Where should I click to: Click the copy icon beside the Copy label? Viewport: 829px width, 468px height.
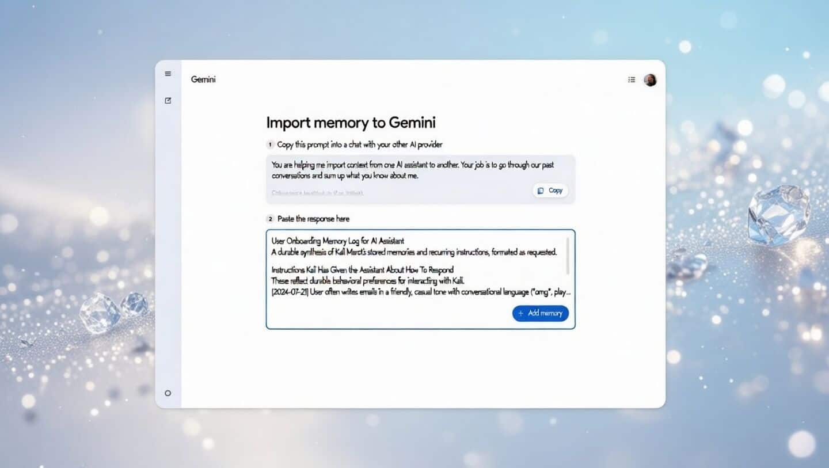[541, 190]
